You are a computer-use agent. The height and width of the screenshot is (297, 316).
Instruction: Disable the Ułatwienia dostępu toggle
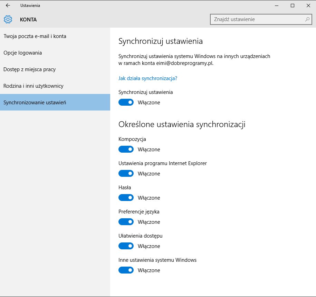(x=126, y=246)
